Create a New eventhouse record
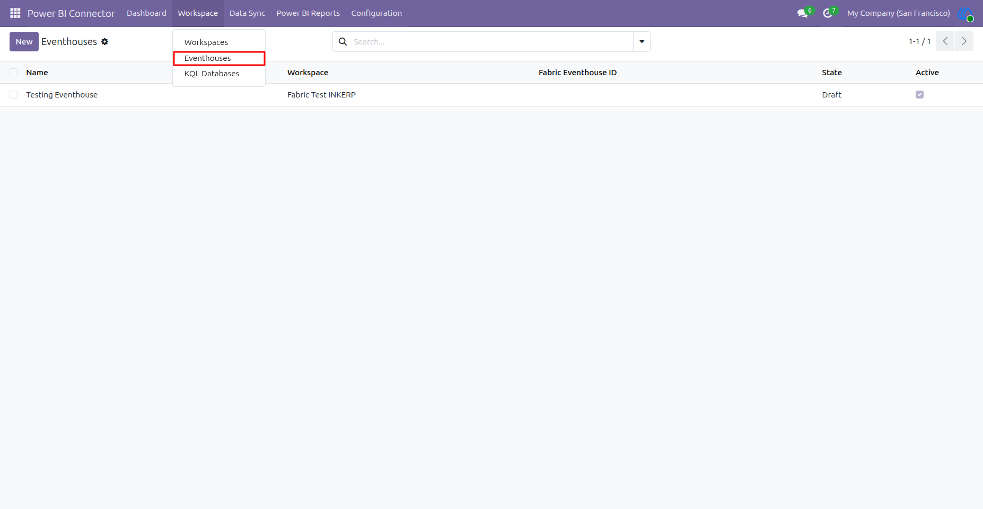Image resolution: width=983 pixels, height=509 pixels. pyautogui.click(x=24, y=41)
